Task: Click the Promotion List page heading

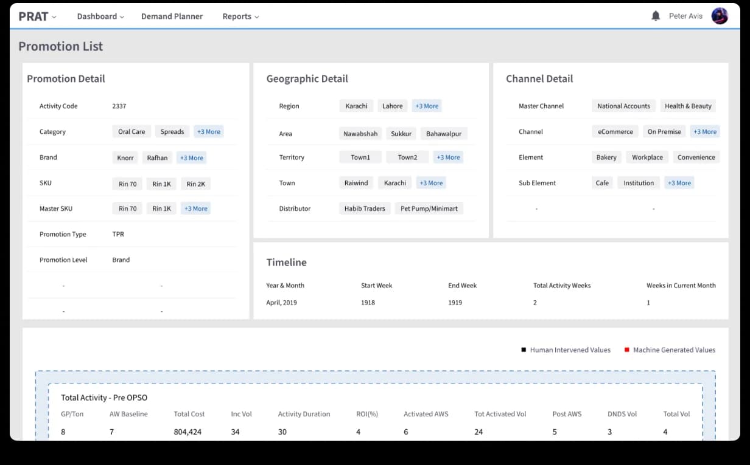Action: (61, 46)
